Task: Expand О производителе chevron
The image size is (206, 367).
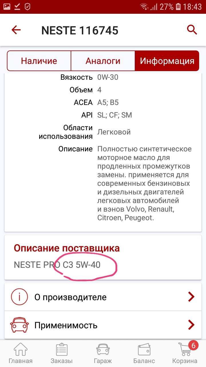Action: tap(191, 297)
